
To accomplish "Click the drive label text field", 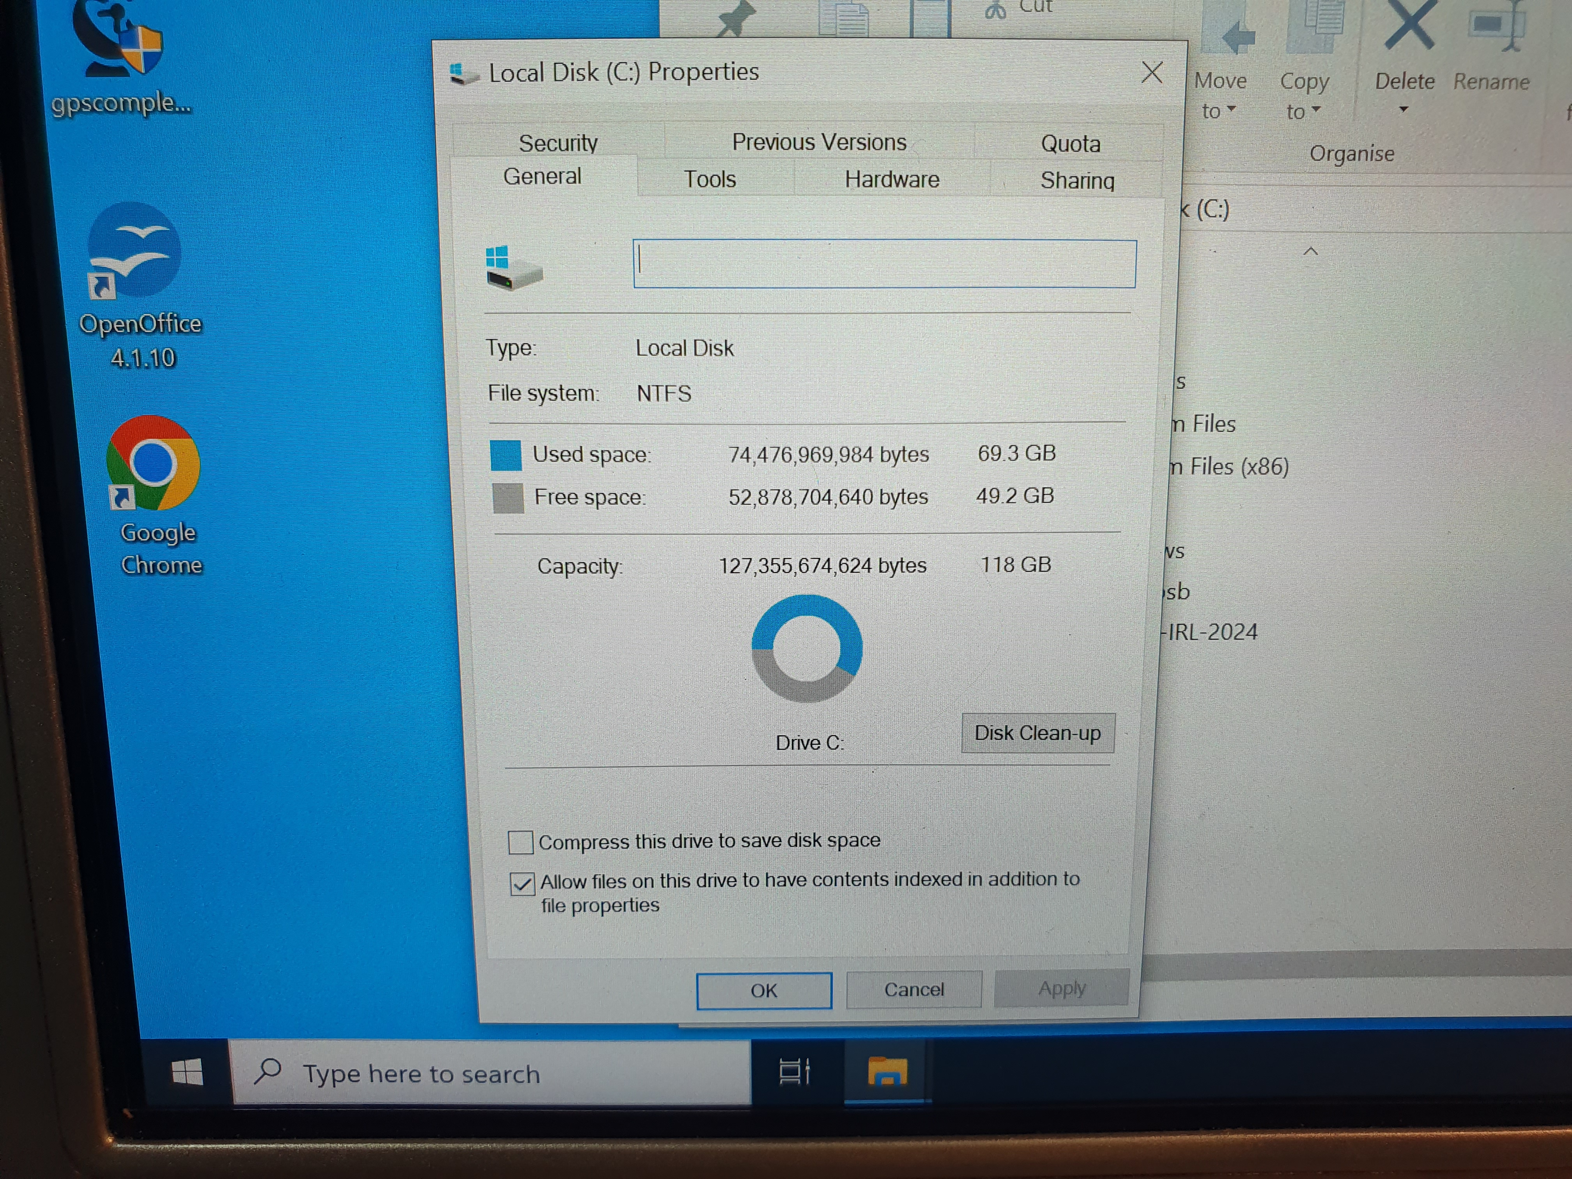I will (884, 264).
